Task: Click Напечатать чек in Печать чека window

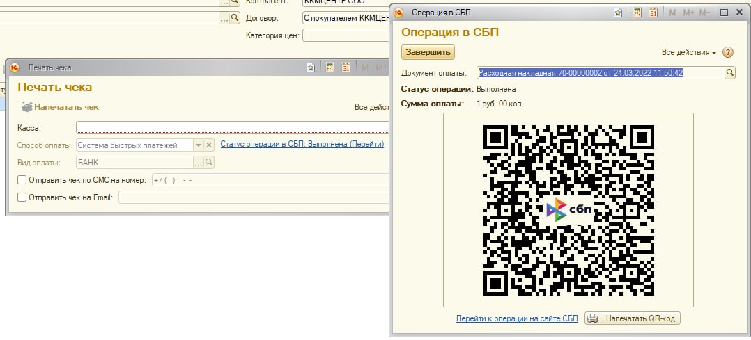Action: [61, 107]
